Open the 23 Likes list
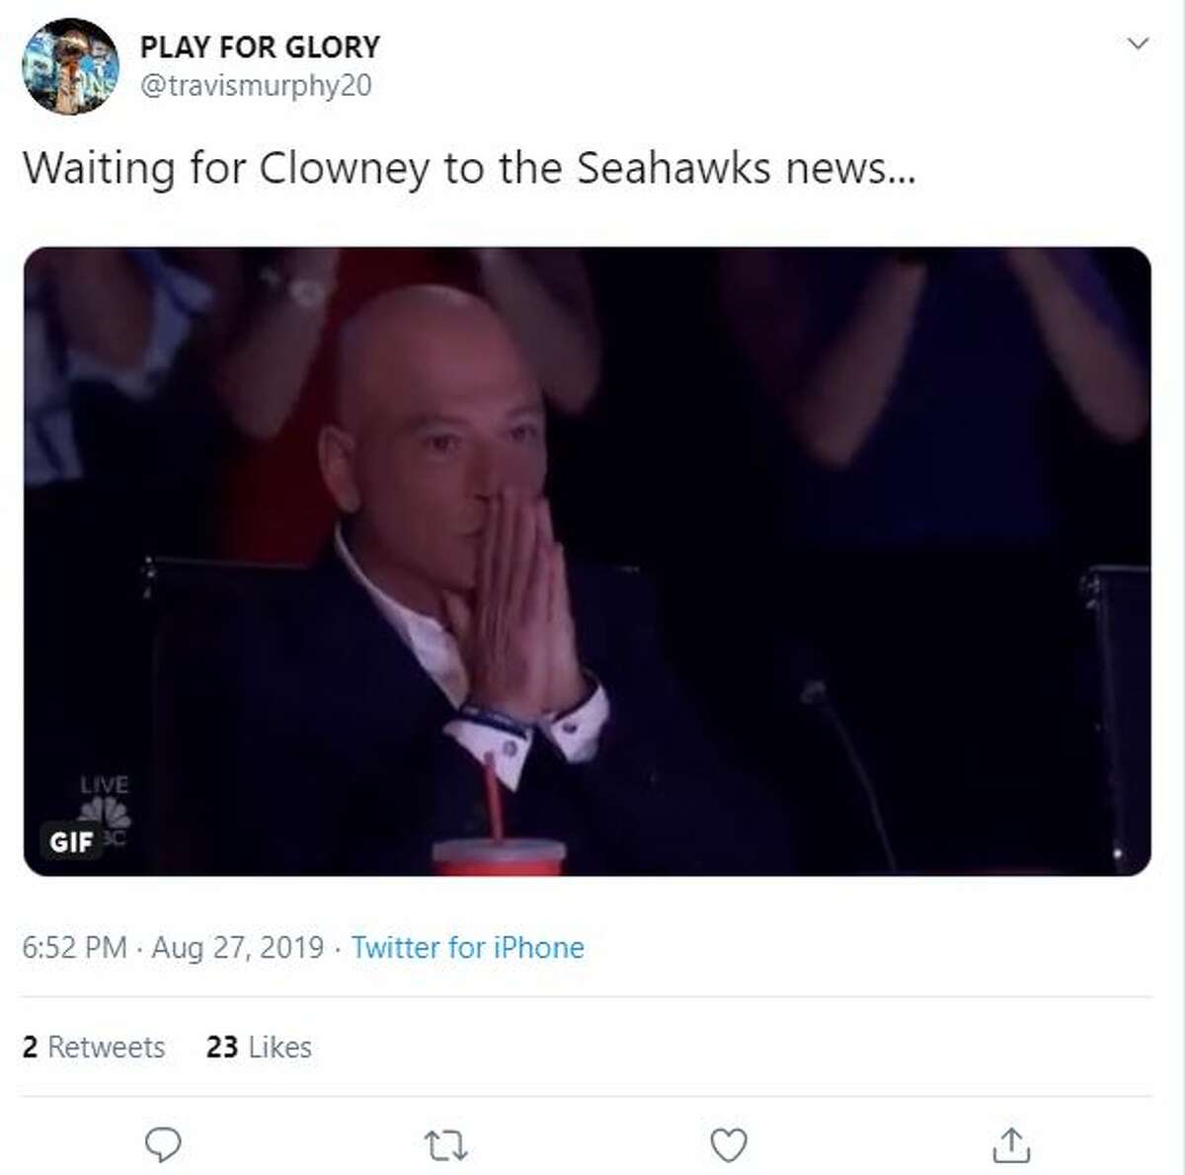 click(257, 1047)
